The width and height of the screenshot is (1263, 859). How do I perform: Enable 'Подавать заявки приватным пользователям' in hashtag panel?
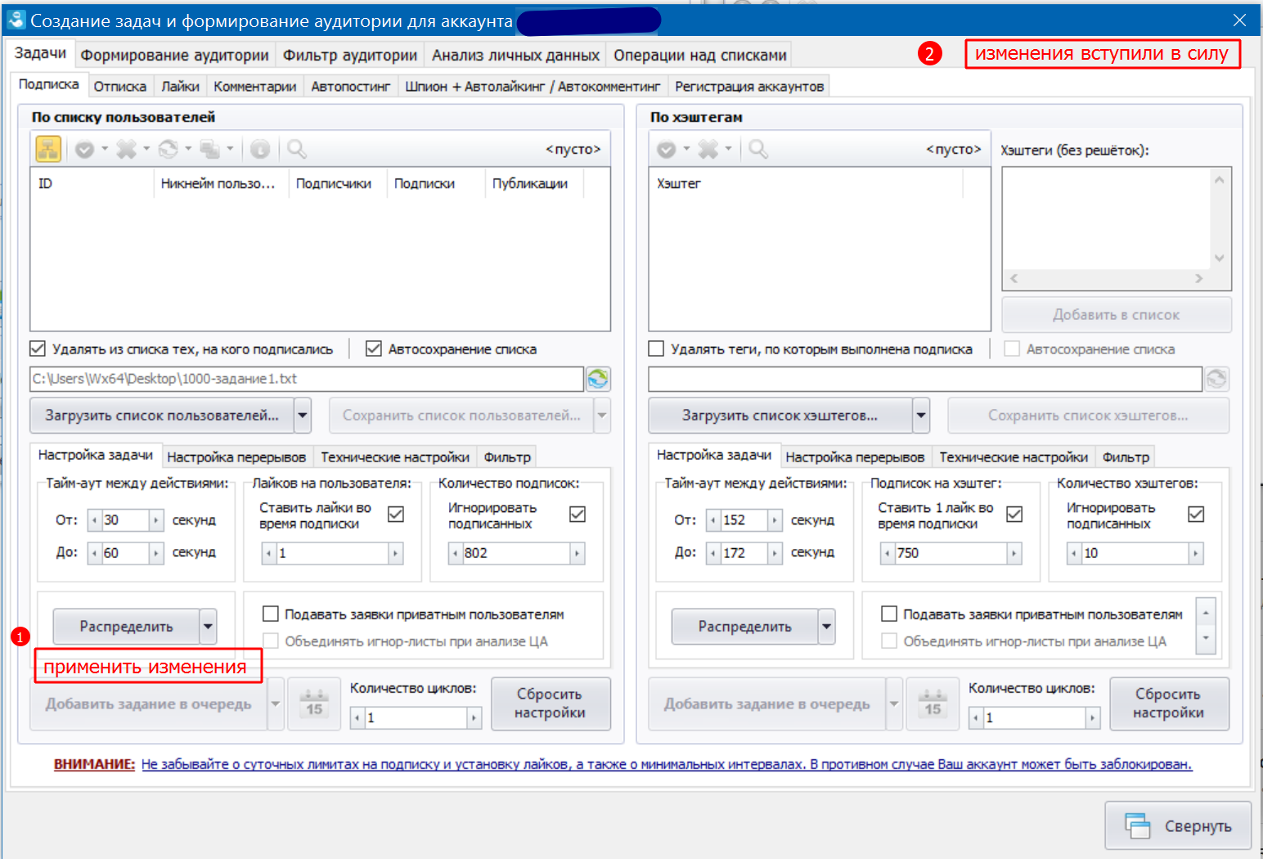click(x=889, y=614)
